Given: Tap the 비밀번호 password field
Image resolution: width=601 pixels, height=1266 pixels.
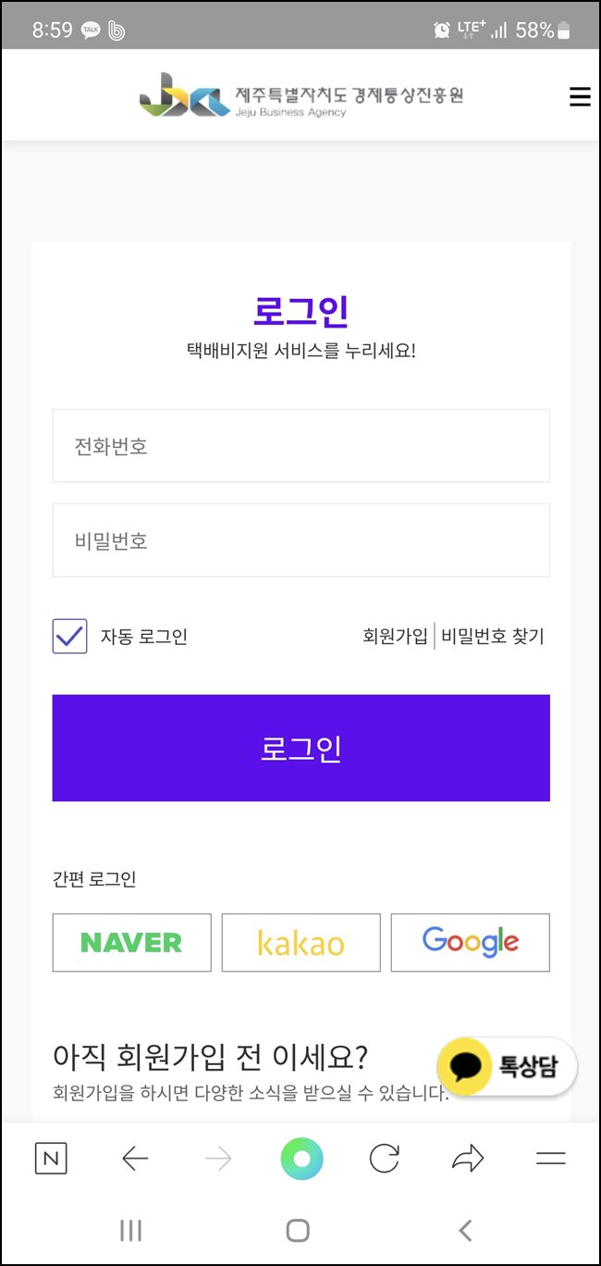Looking at the screenshot, I should [300, 540].
